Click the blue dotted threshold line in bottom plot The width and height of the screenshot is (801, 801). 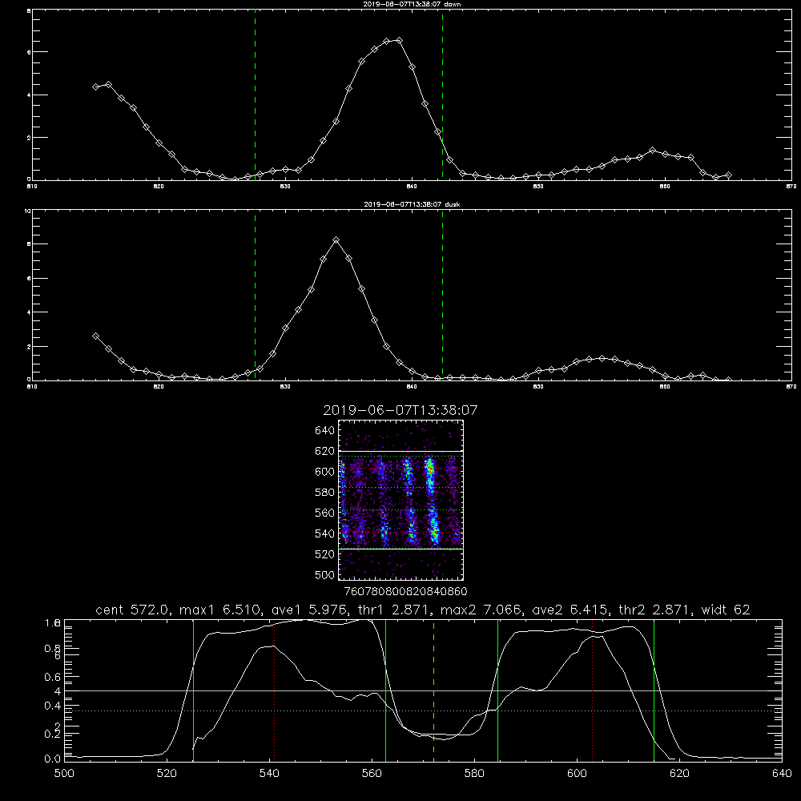423,710
